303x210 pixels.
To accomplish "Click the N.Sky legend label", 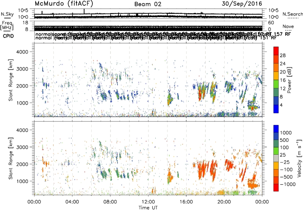I will (7, 14).
